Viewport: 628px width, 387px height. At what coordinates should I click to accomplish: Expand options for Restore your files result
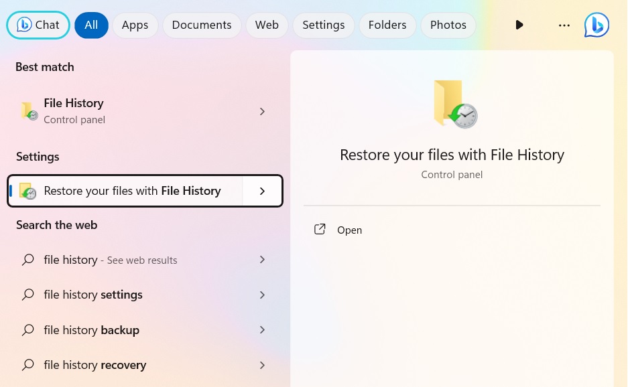tap(262, 191)
